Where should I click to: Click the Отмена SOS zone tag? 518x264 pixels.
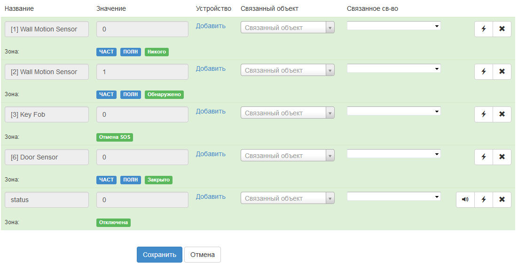click(x=115, y=137)
